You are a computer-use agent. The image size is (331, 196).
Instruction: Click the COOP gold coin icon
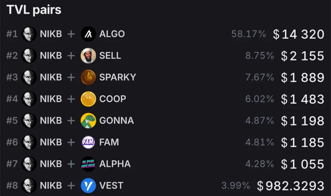coord(88,99)
